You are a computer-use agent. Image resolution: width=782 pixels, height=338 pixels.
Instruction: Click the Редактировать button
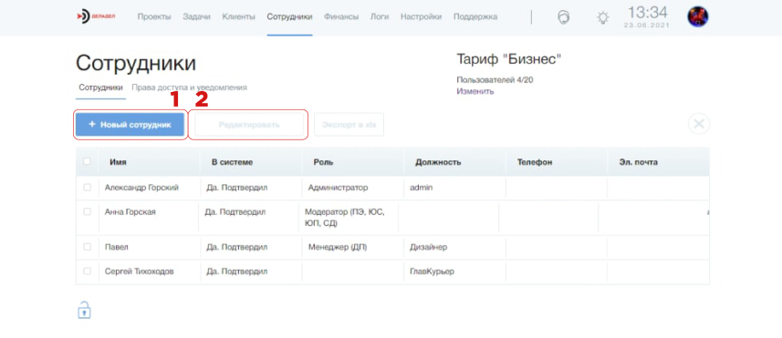249,125
